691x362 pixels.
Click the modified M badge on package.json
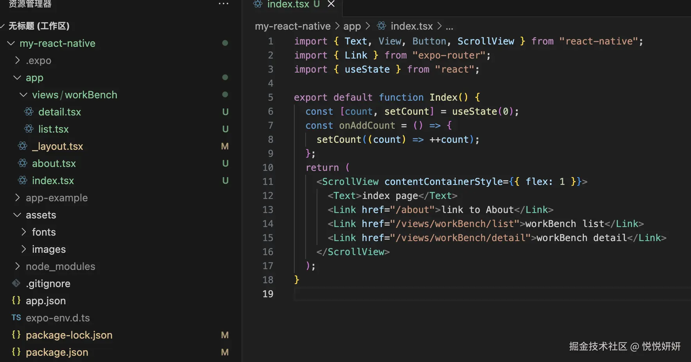click(x=225, y=352)
